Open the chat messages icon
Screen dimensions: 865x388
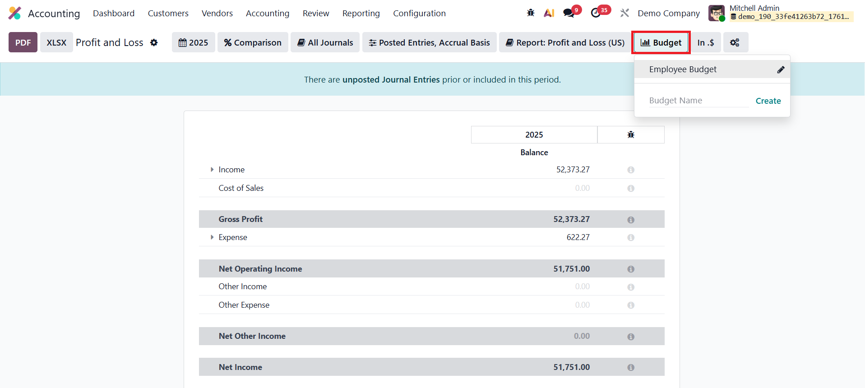coord(569,13)
